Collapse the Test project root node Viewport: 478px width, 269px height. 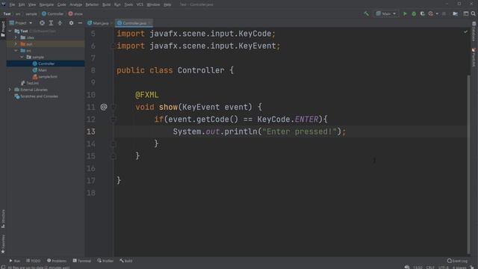10,31
